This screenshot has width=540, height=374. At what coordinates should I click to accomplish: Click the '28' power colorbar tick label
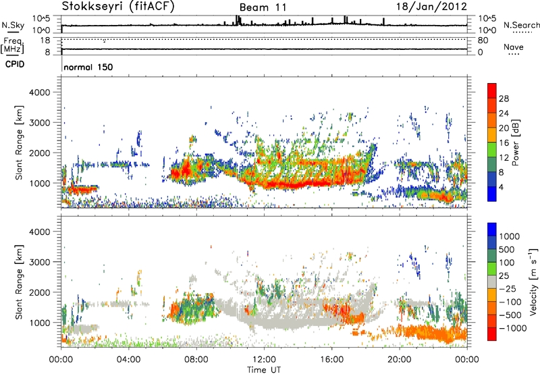click(x=504, y=99)
